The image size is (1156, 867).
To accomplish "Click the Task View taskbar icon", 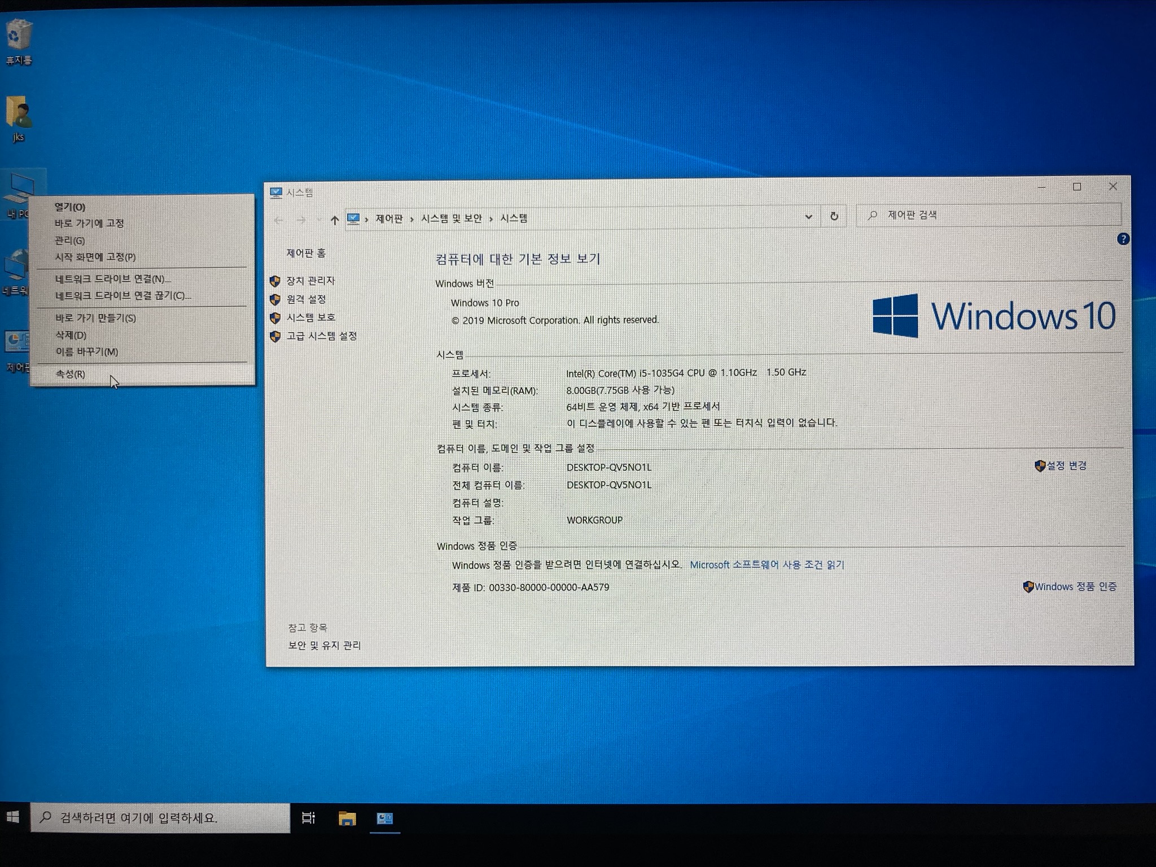I will coord(308,818).
